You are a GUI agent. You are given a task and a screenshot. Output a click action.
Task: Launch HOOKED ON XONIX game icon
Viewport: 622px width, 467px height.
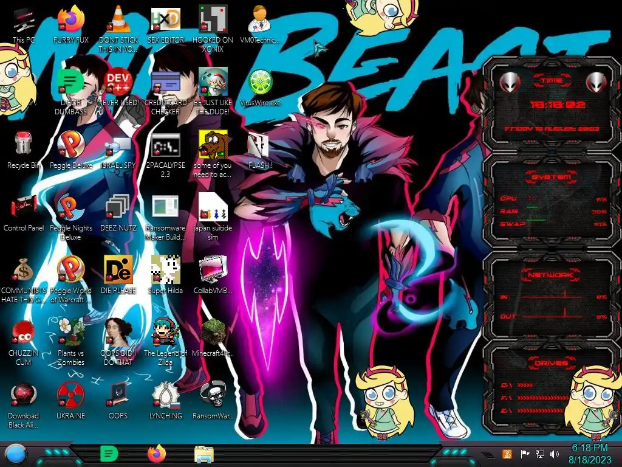point(213,19)
